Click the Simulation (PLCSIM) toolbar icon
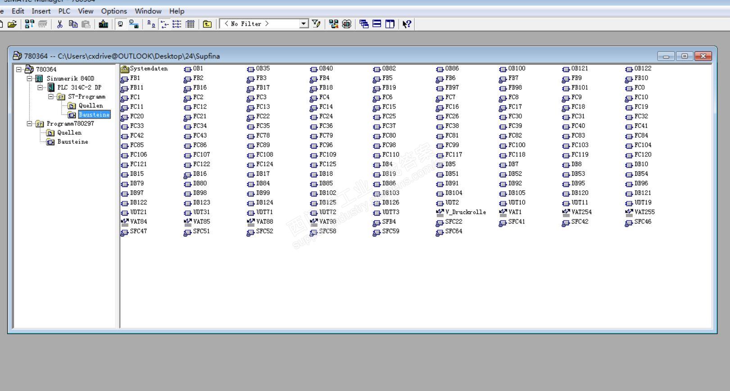The height and width of the screenshot is (391, 730). [346, 24]
